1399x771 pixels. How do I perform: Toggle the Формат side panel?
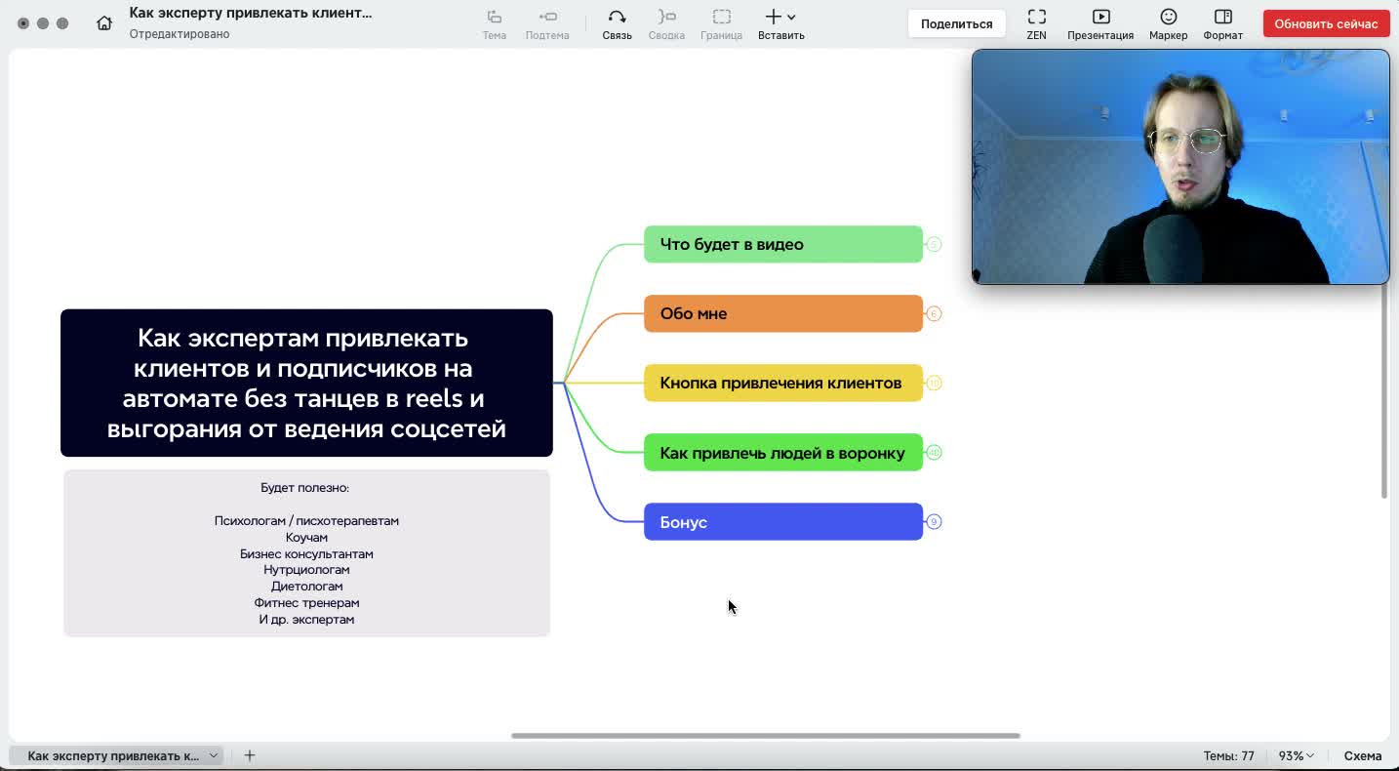(1222, 23)
